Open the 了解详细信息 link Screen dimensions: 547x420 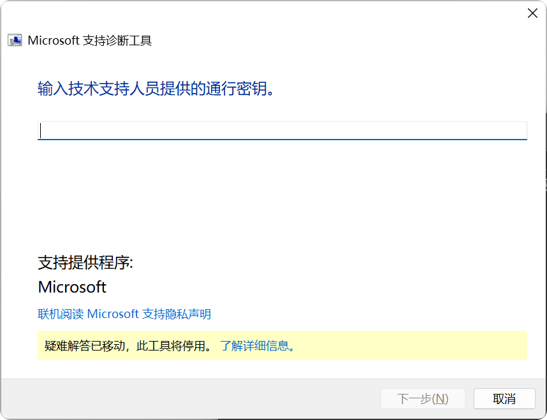click(x=258, y=345)
